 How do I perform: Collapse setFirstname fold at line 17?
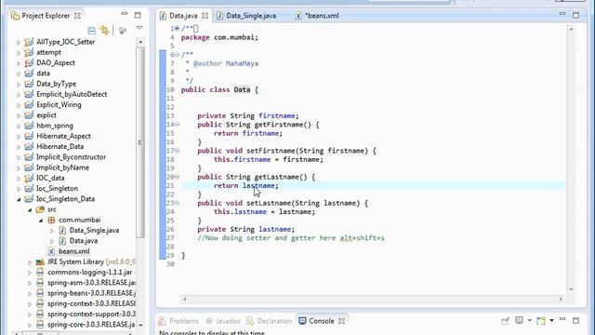177,151
